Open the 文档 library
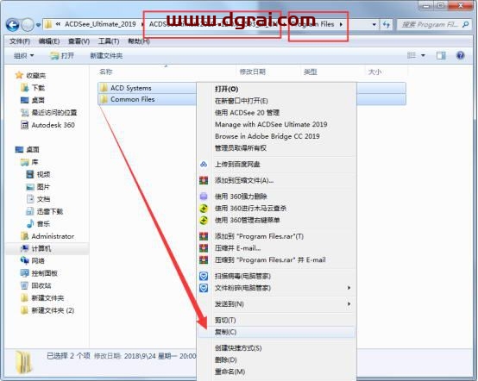The image size is (478, 381). tap(43, 199)
